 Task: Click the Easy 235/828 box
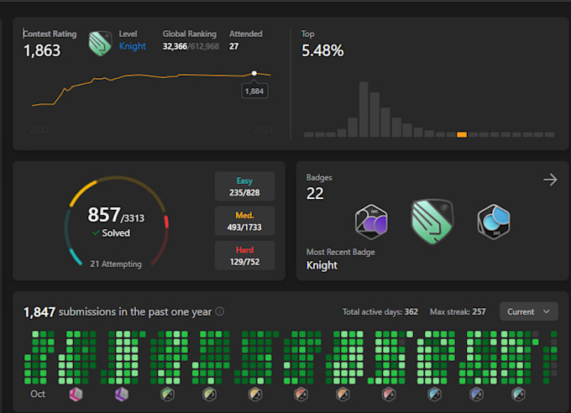pos(244,186)
